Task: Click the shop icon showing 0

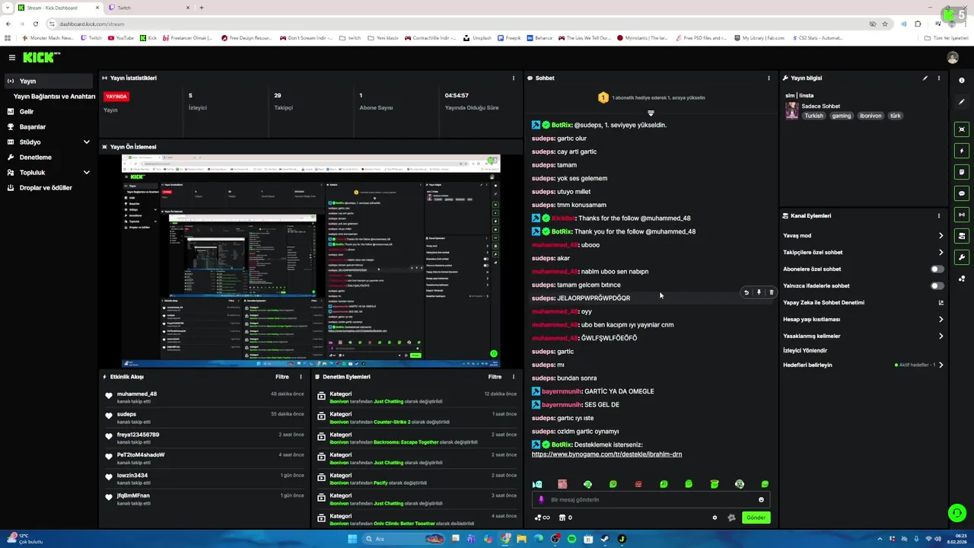Action: [565, 518]
